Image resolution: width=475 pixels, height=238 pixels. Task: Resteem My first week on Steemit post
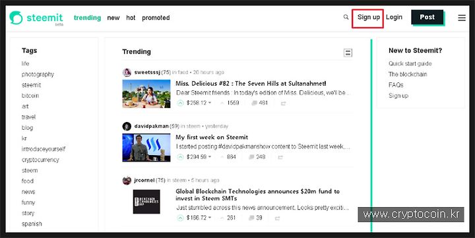280,157
